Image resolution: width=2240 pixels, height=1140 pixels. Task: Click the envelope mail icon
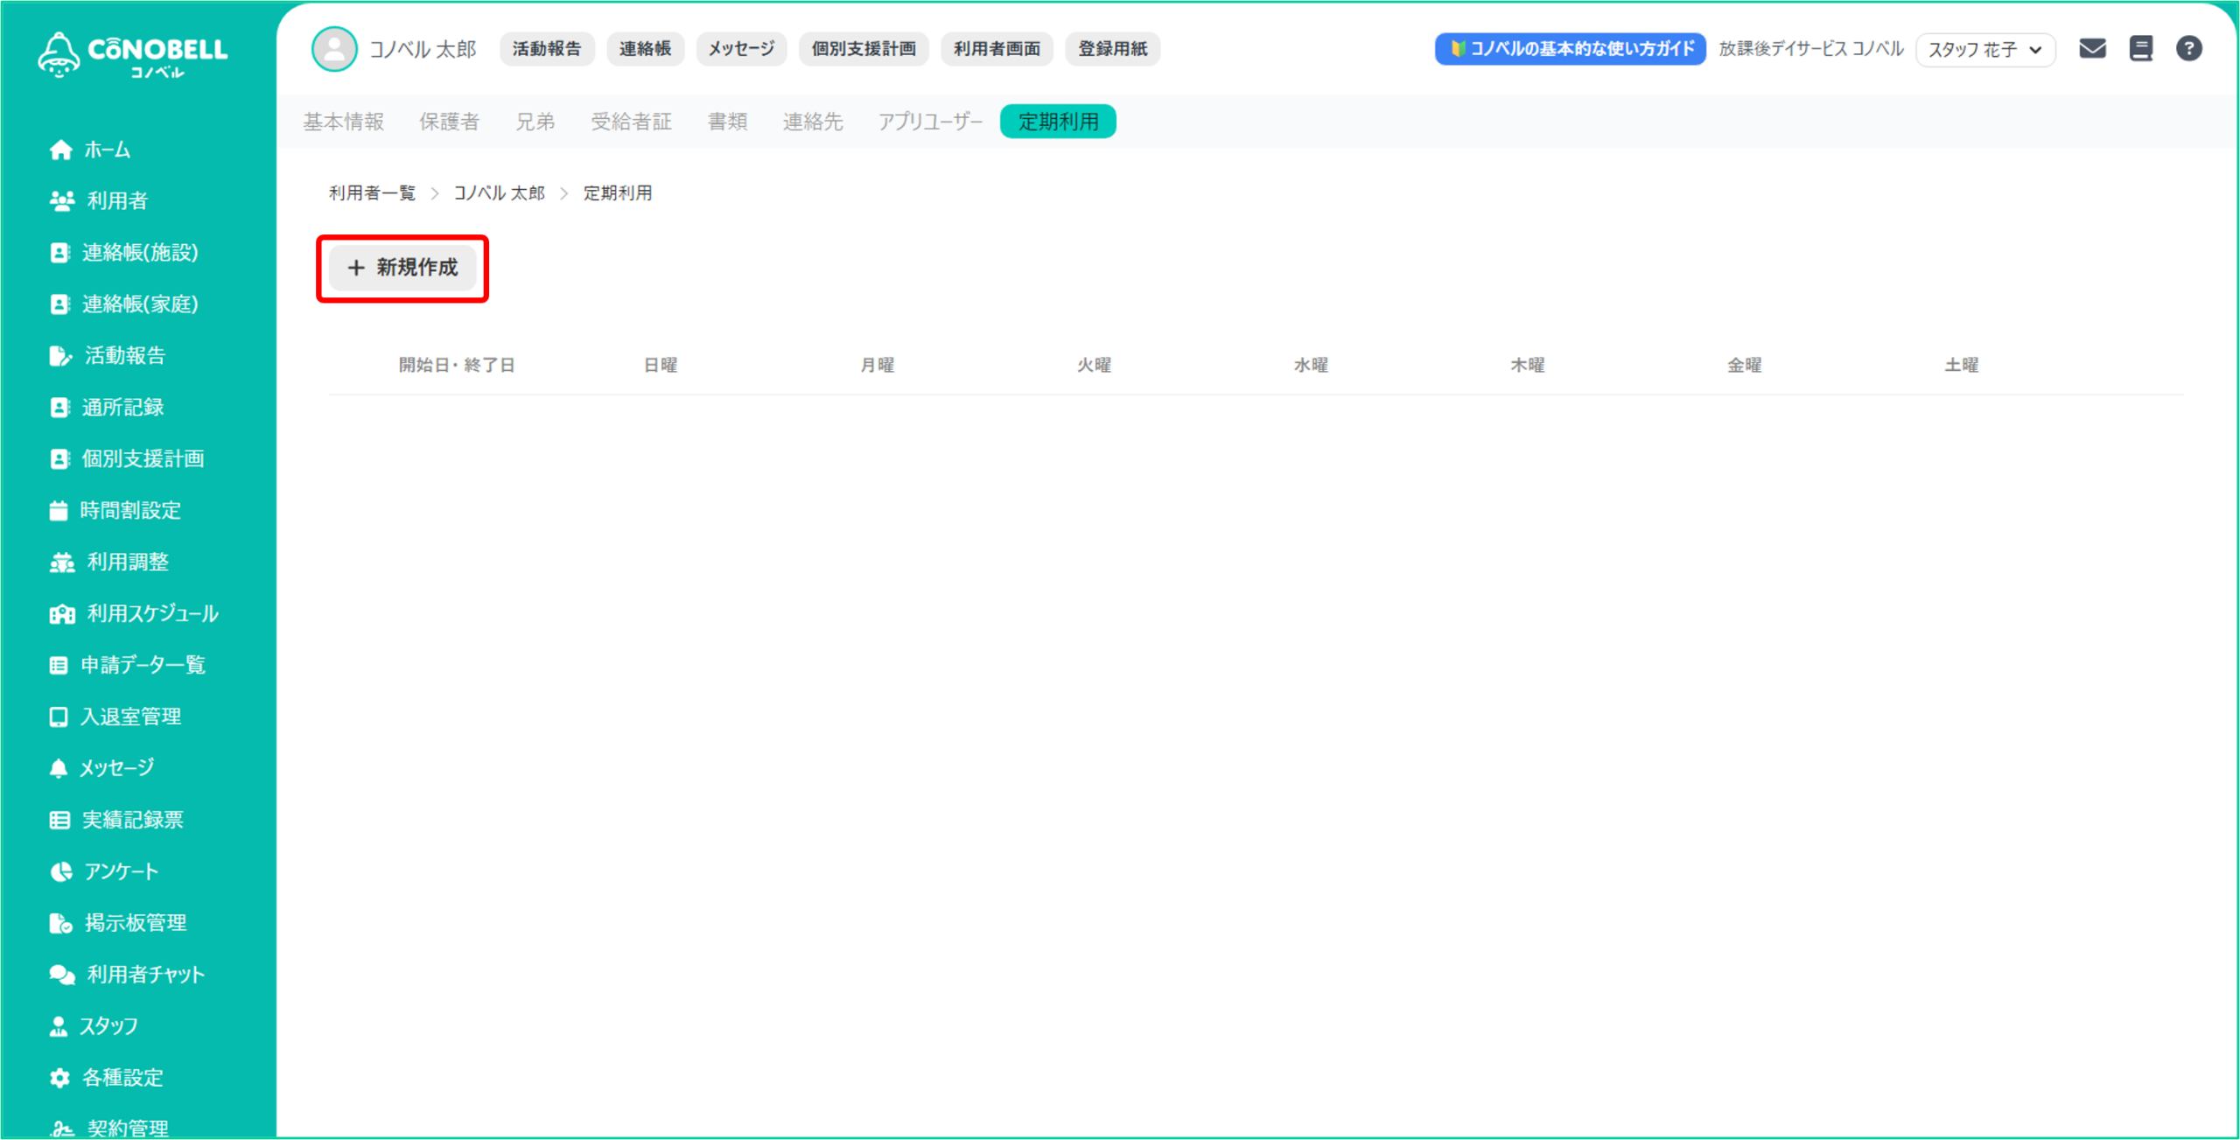[2091, 49]
